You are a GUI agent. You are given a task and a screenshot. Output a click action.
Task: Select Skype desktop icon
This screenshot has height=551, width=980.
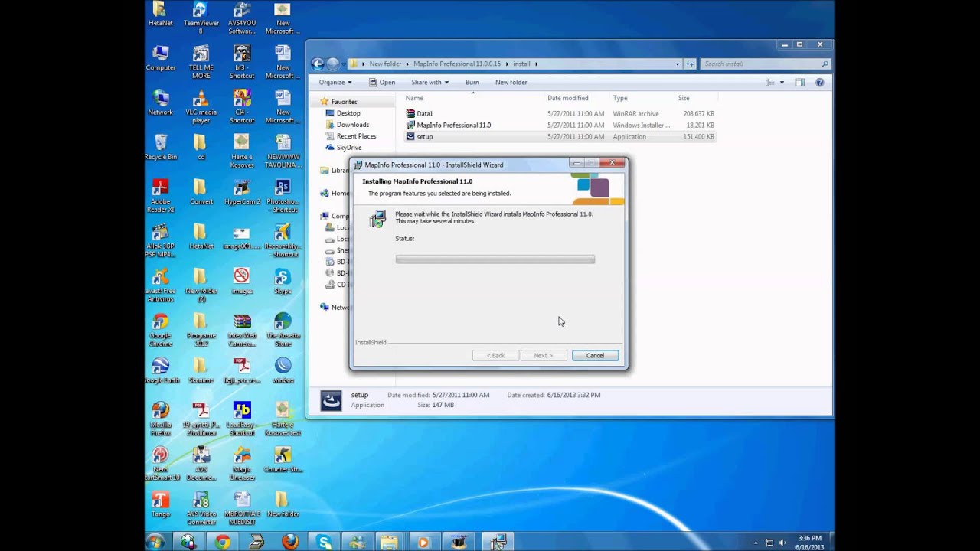point(283,281)
